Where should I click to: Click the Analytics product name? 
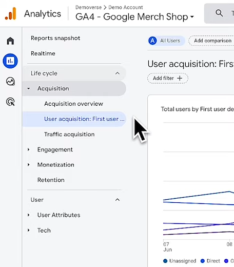pos(43,14)
